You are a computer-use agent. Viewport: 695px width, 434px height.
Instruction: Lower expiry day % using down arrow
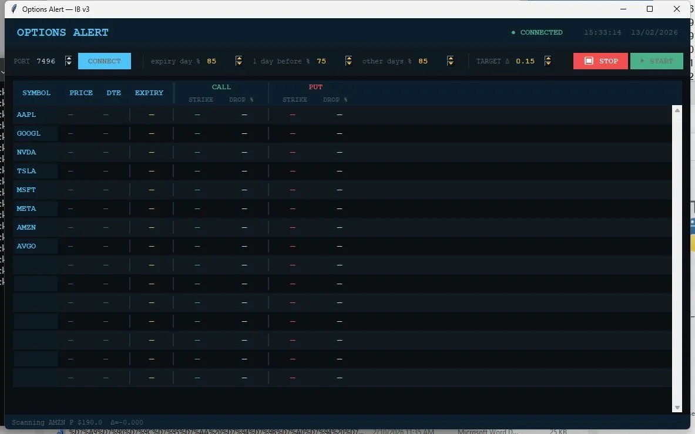pyautogui.click(x=239, y=63)
